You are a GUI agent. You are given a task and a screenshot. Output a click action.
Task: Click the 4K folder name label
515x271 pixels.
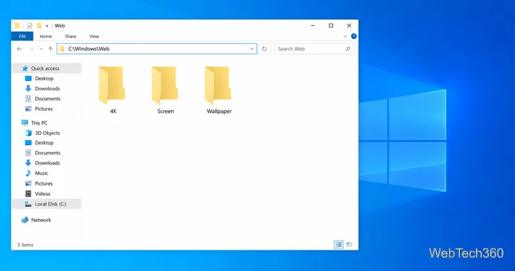click(113, 111)
